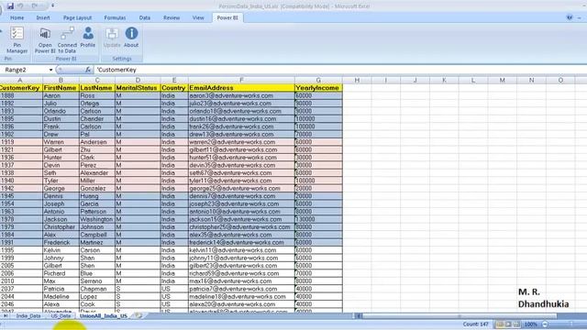
Task: Click cell with first name George
Action: (61, 189)
